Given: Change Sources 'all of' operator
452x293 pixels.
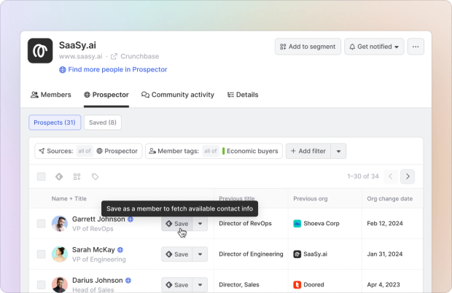Looking at the screenshot, I should coord(85,151).
